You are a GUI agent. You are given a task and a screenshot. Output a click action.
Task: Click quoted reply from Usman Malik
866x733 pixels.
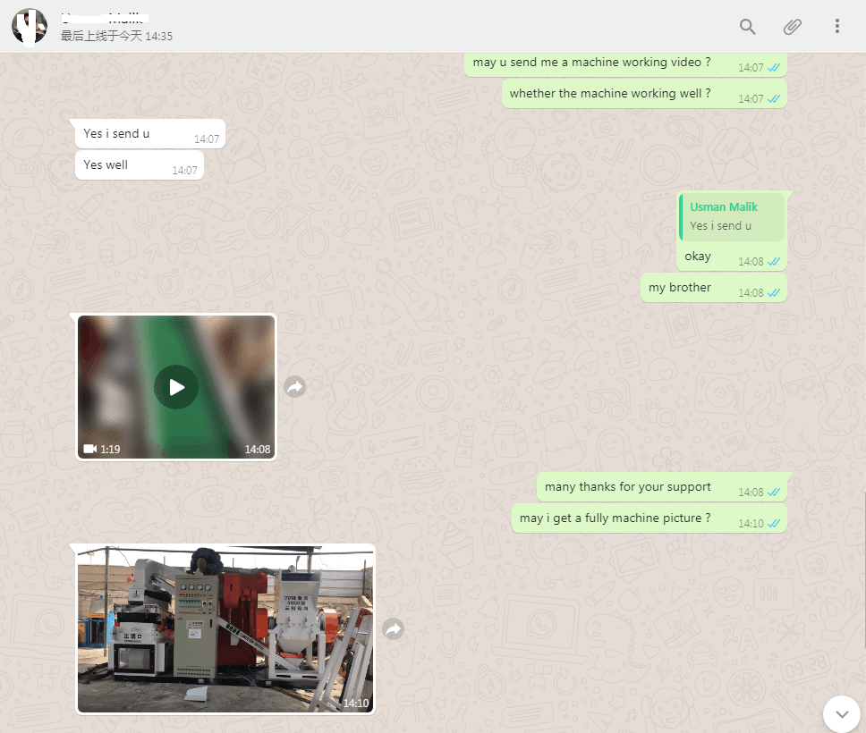pos(732,216)
